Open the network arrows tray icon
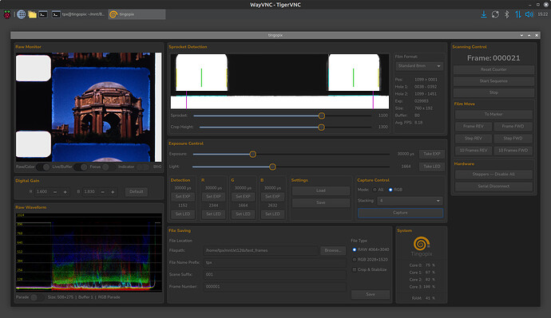The height and width of the screenshot is (318, 551). pyautogui.click(x=518, y=14)
